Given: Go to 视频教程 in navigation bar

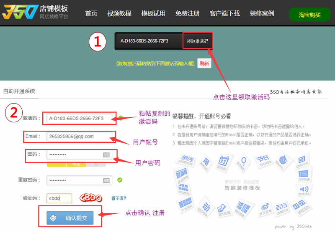Looking at the screenshot, I should [x=119, y=13].
